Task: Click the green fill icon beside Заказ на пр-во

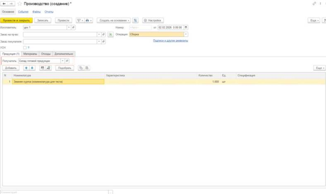Action: (x=110, y=34)
